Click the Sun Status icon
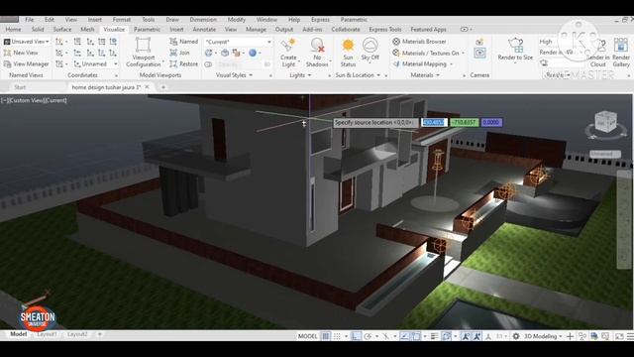 point(348,46)
